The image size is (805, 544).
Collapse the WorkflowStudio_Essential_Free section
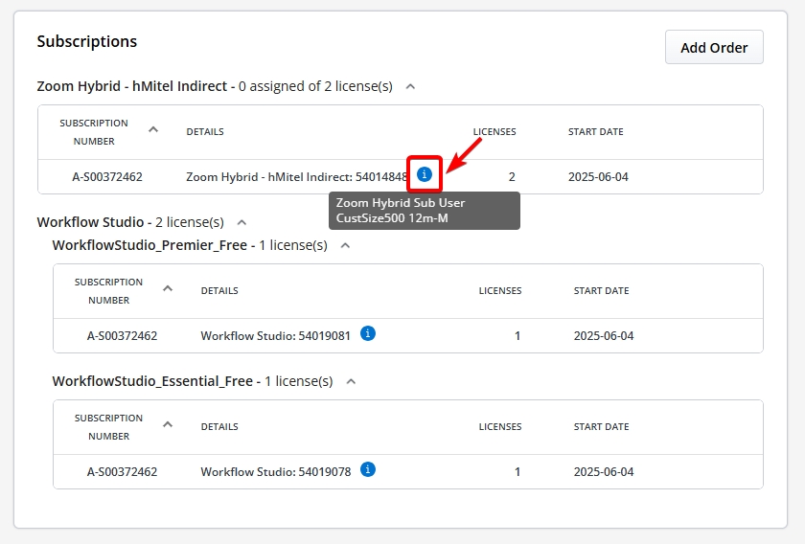point(351,381)
